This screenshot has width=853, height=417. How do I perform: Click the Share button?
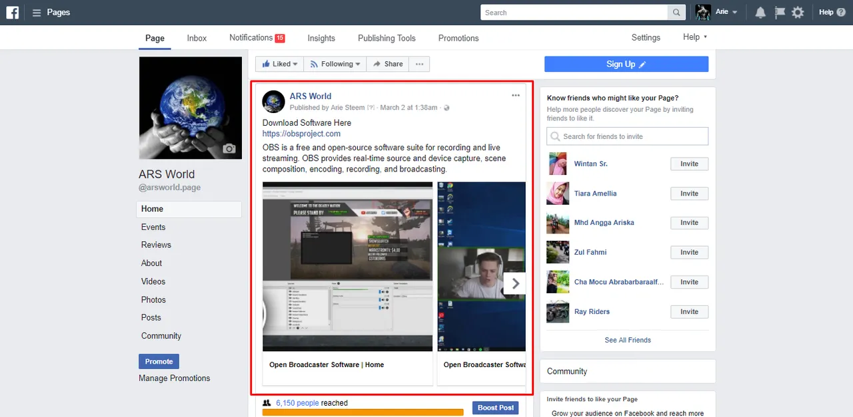tap(388, 64)
